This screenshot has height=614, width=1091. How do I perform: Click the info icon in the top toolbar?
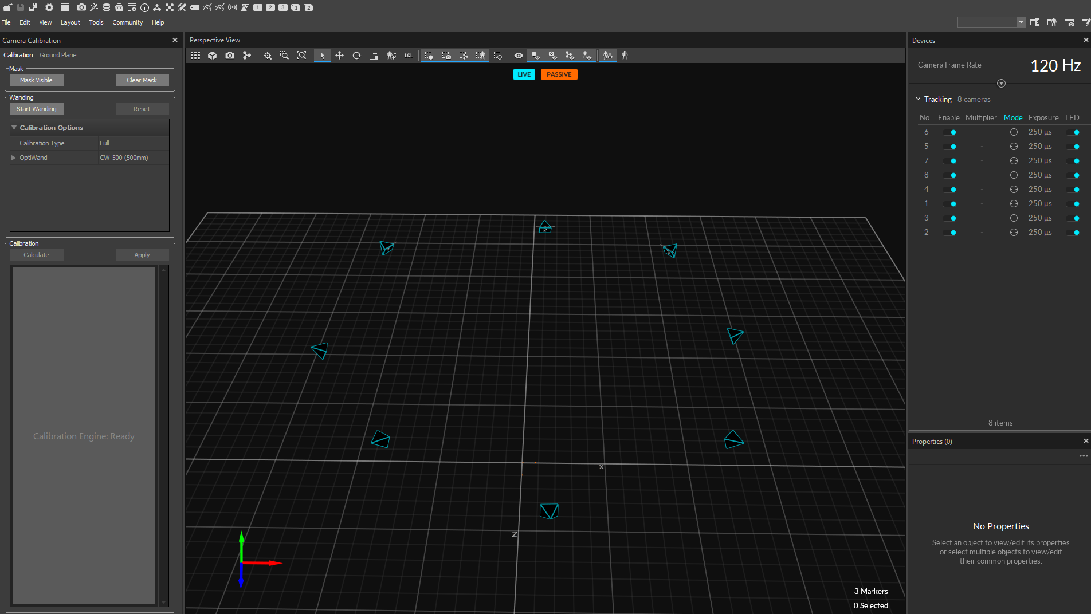pyautogui.click(x=144, y=7)
